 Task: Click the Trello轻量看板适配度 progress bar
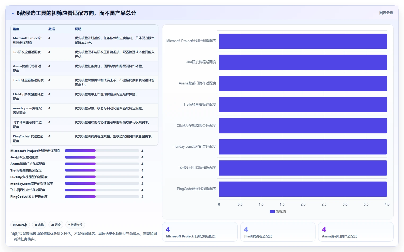[x=102, y=170]
